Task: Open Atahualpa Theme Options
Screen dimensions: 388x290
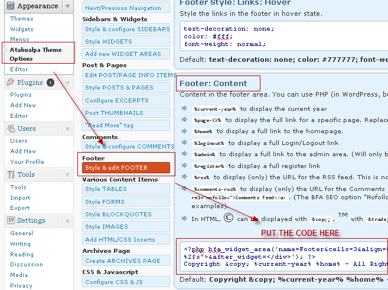Action: 35,54
